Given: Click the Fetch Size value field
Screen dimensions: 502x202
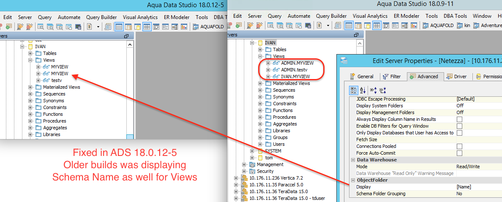Looking at the screenshot, I should [479, 139].
